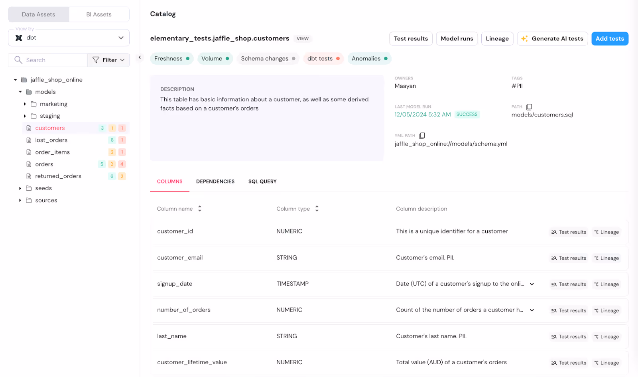Toggle the Anomalies status chip
Screen dimensions: 638x377
pos(369,58)
